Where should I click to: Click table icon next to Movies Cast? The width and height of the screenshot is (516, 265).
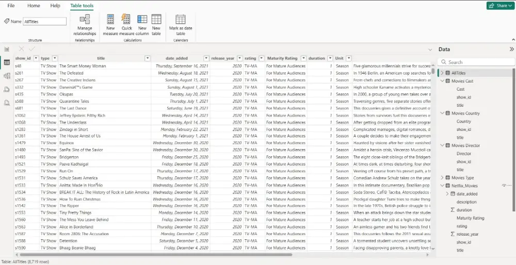tap(447, 81)
